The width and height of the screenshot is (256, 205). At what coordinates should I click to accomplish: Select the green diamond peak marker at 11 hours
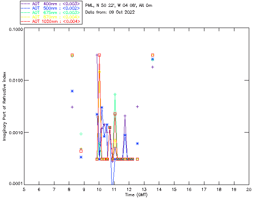pyautogui.click(x=115, y=94)
